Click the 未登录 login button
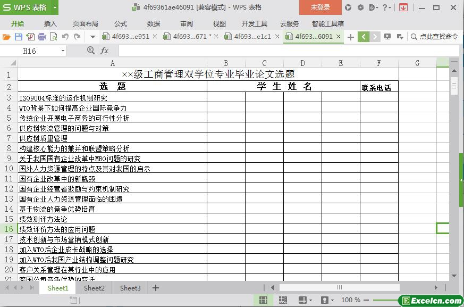The width and height of the screenshot is (464, 307). point(320,7)
